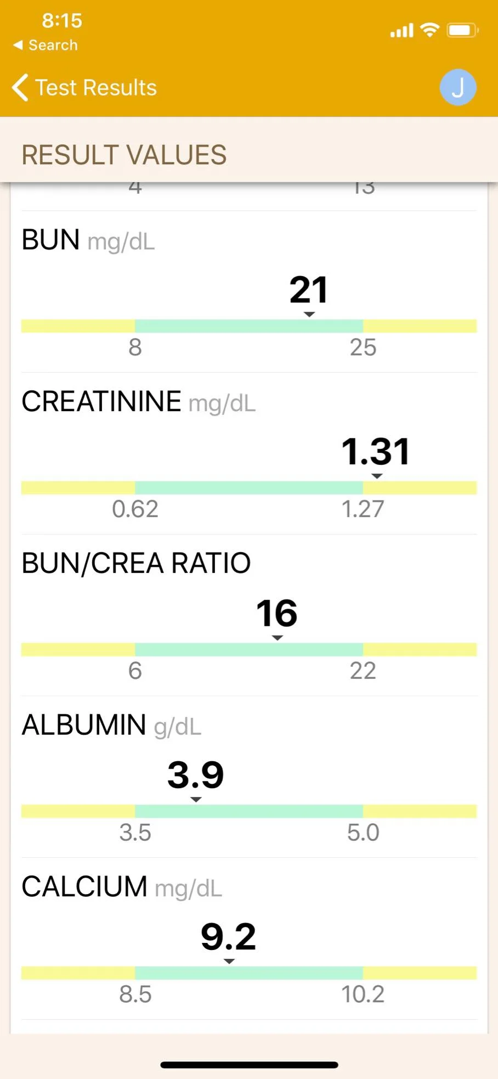Image resolution: width=498 pixels, height=1079 pixels.
Task: Tap the marker arrow under BUN value 21
Action: point(309,314)
